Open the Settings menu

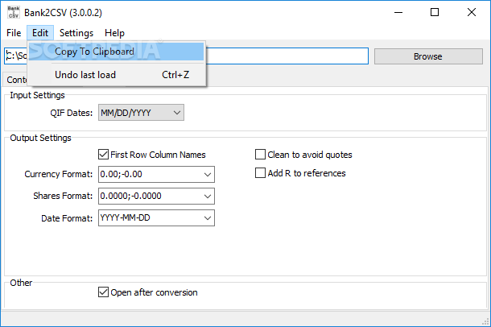tap(76, 33)
